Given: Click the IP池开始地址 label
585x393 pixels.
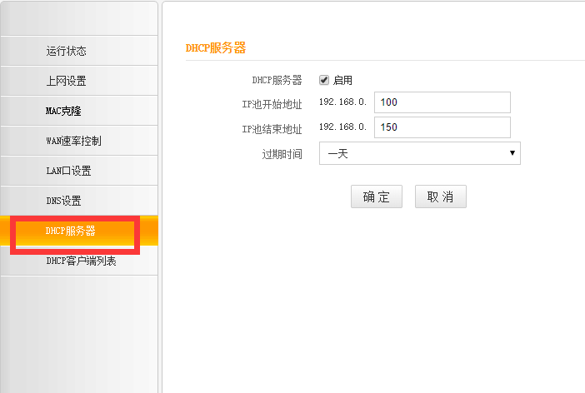Looking at the screenshot, I should [x=272, y=104].
